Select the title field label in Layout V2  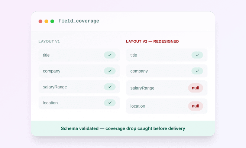pyautogui.click(x=134, y=55)
